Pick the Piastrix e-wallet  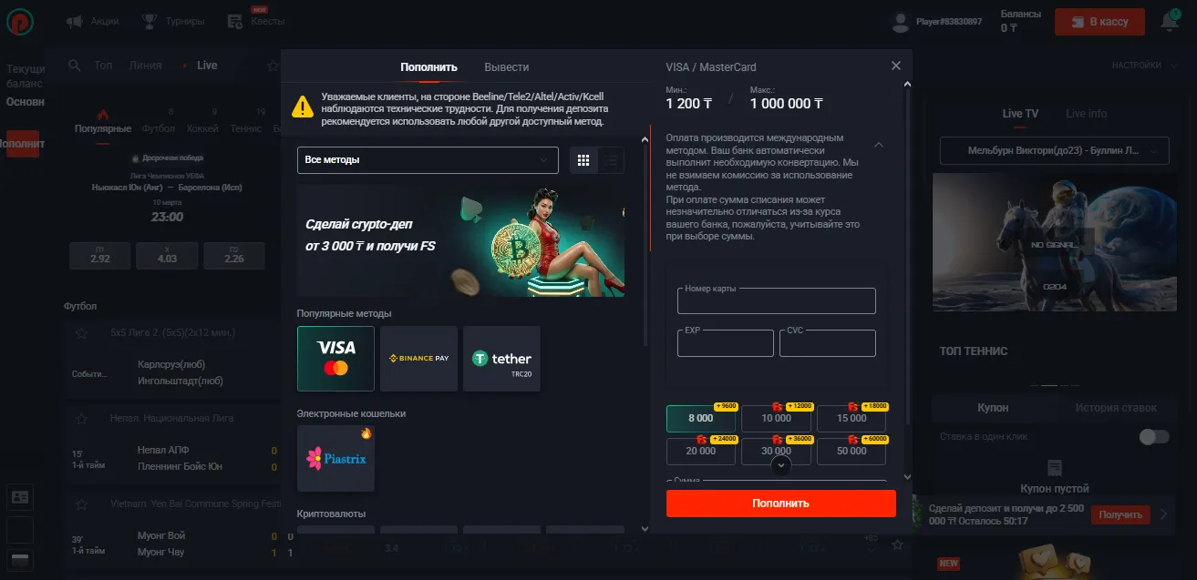coord(335,458)
